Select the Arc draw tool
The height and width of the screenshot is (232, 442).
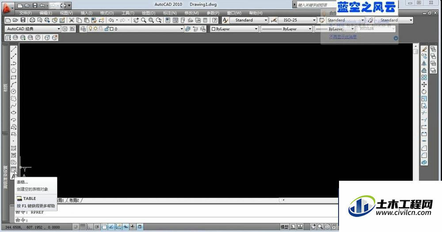click(x=14, y=84)
